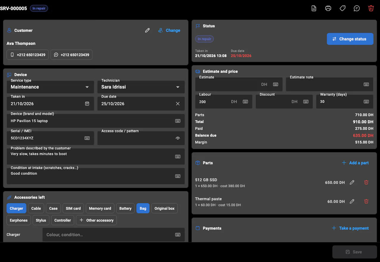Click the Problem described by the customer field
This screenshot has width=380, height=262.
tap(96, 157)
